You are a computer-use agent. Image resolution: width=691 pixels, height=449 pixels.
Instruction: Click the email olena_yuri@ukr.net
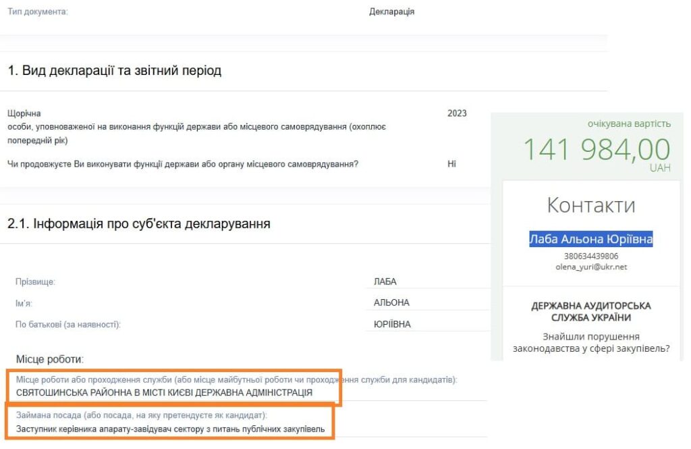click(590, 267)
